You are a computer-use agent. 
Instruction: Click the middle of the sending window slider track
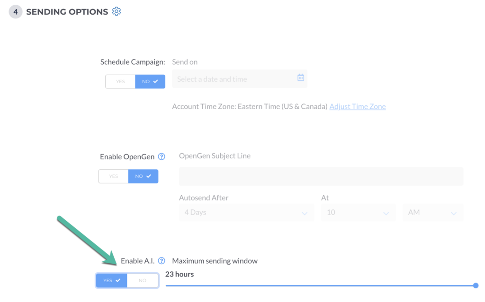point(320,285)
